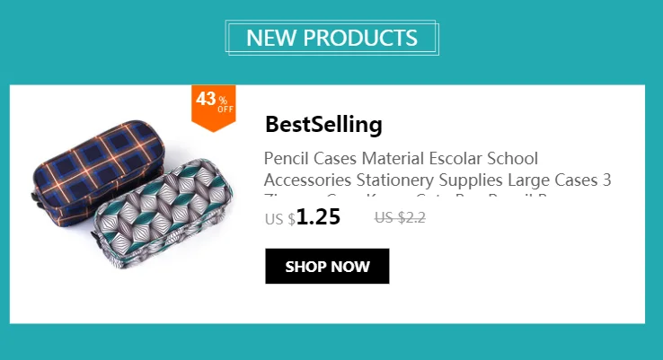The image size is (663, 360).
Task: Select the teal geometric pencil case image
Action: point(163,214)
